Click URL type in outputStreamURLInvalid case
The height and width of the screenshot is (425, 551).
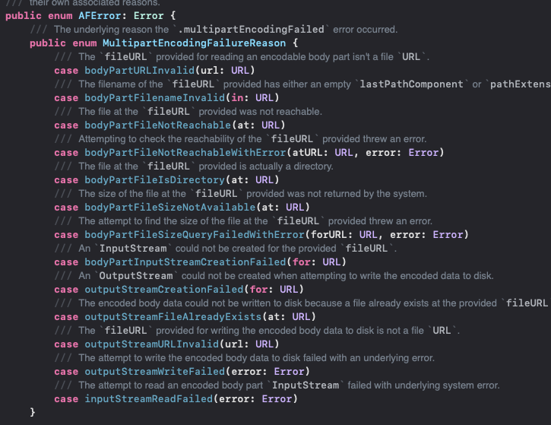point(264,344)
